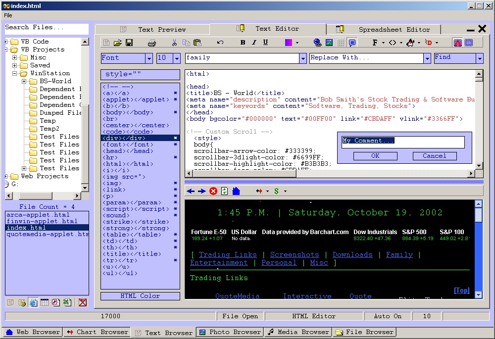
Task: Click the F font tag icon
Action: tap(375, 43)
